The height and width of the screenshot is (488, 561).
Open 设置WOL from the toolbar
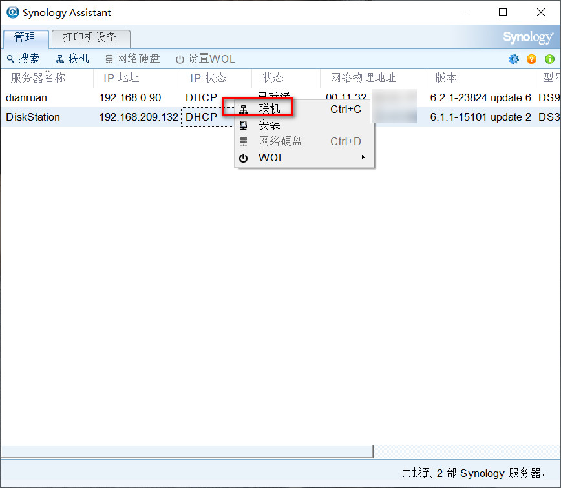206,59
